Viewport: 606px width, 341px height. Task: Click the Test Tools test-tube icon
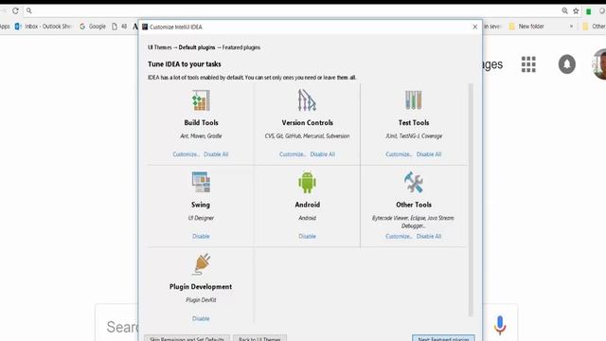click(x=414, y=100)
